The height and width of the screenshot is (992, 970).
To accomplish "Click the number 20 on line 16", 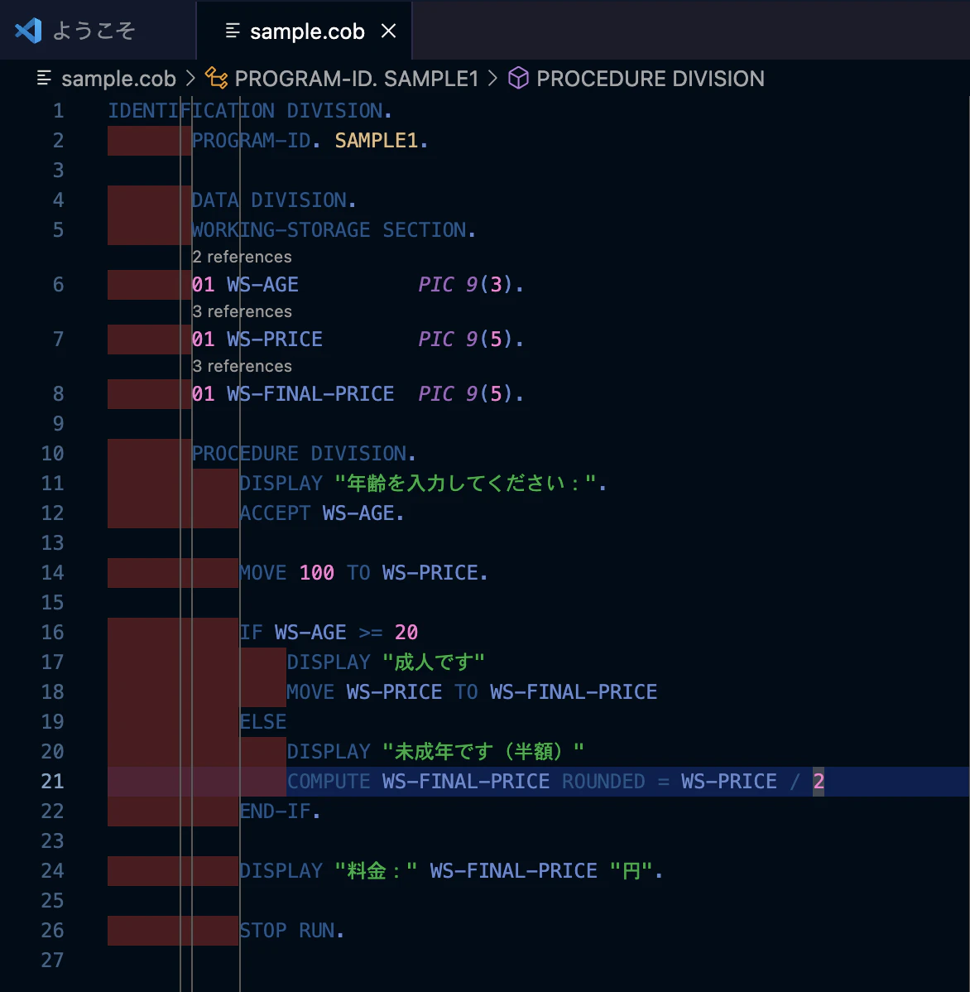I will pos(406,632).
